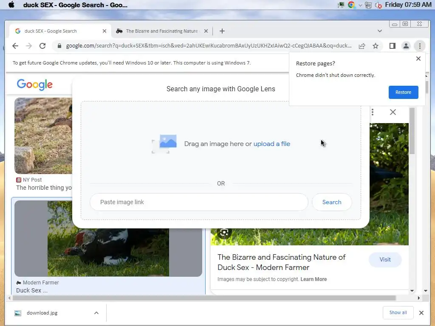
Task: Open the NY Post duck image thumbnail
Action: pos(43,135)
